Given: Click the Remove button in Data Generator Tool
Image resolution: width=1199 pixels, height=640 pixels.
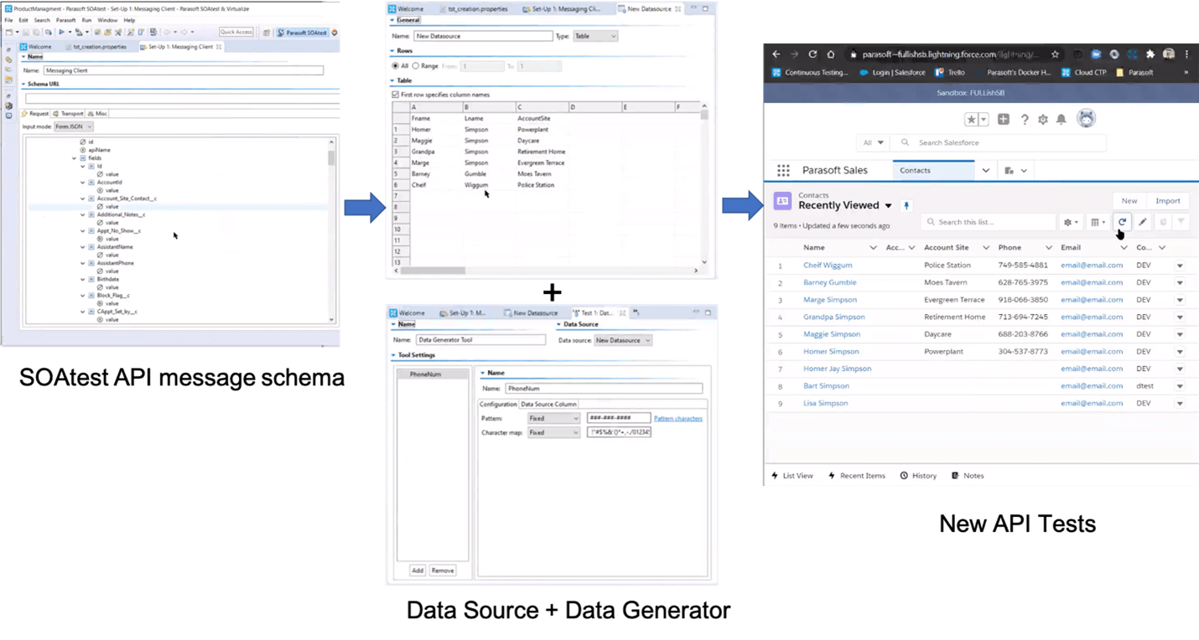Looking at the screenshot, I should 443,570.
